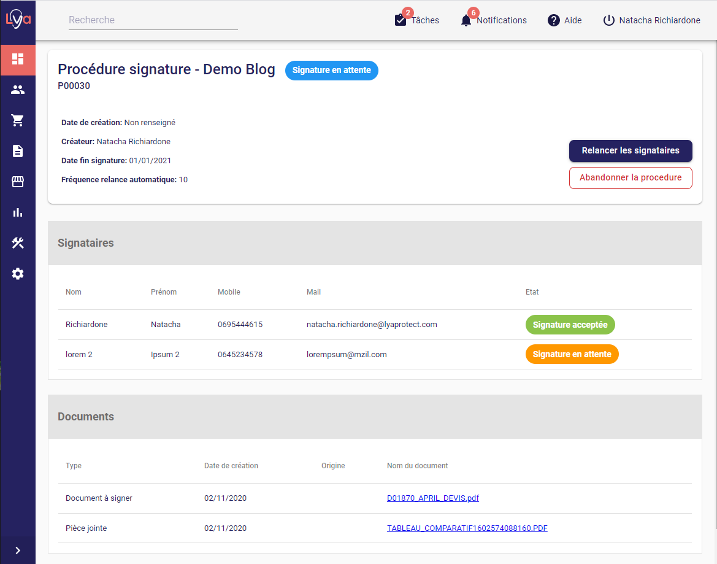Screen dimensions: 717x564
Task: Click the Natacha first name cell
Action: click(x=166, y=324)
